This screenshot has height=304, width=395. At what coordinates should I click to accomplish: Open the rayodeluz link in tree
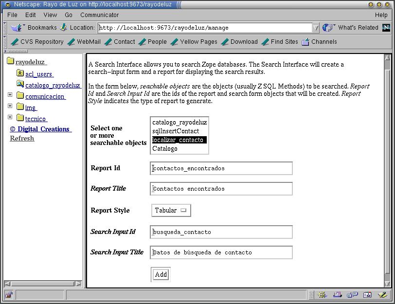31,62
